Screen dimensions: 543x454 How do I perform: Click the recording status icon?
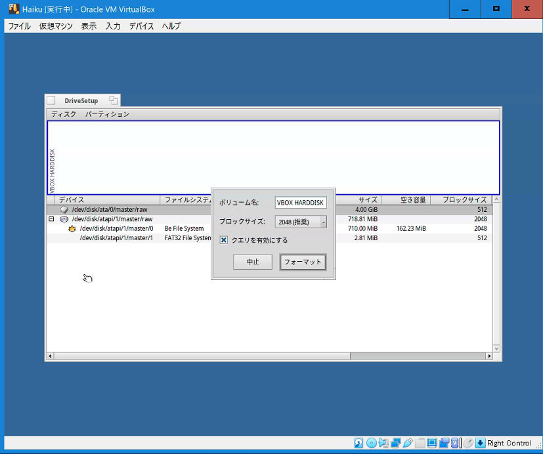(x=444, y=443)
